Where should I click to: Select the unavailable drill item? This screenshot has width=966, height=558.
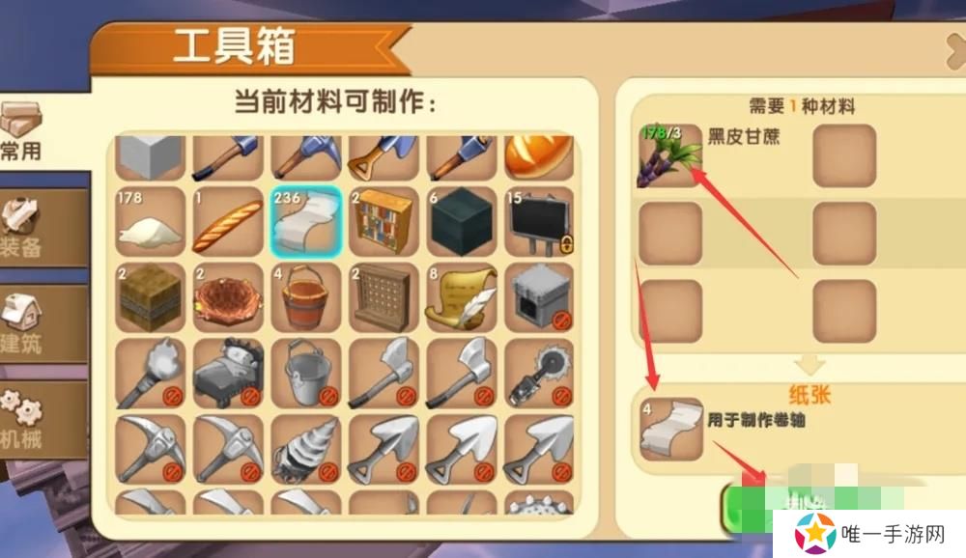306,449
